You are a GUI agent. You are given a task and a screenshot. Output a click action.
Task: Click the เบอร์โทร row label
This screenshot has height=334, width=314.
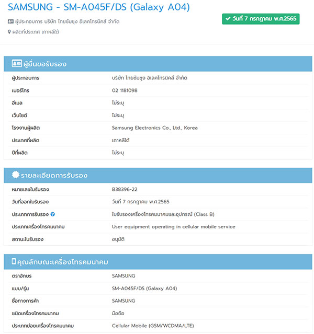(20, 90)
